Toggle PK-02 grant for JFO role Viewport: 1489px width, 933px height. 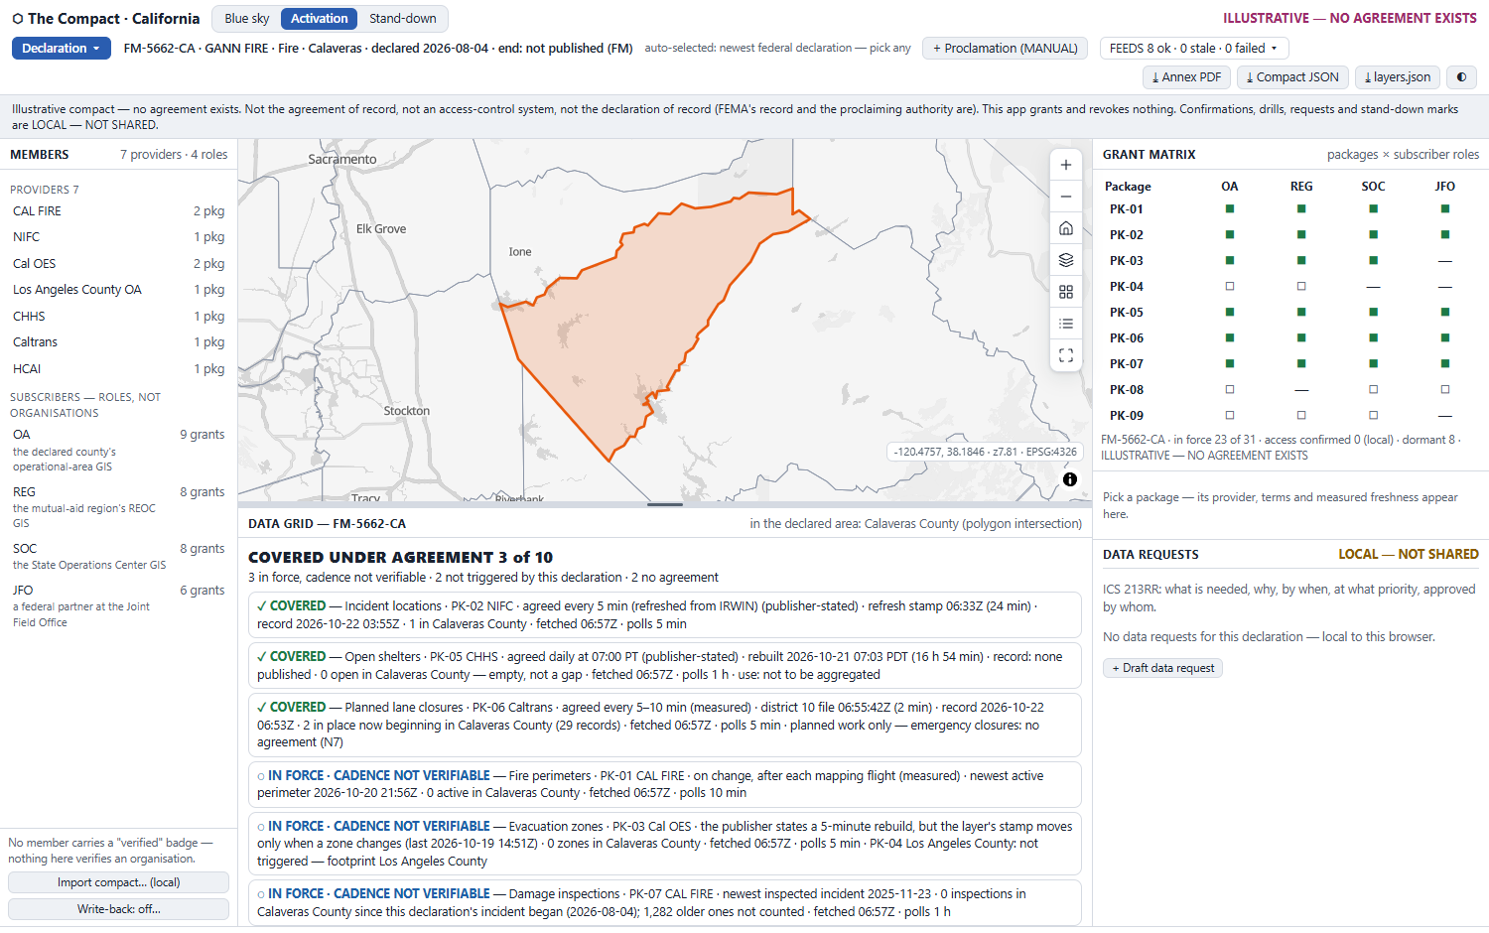click(1445, 235)
